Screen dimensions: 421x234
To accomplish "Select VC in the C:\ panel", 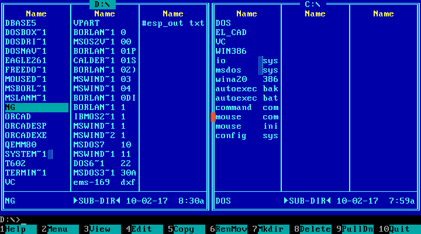I will tap(220, 42).
